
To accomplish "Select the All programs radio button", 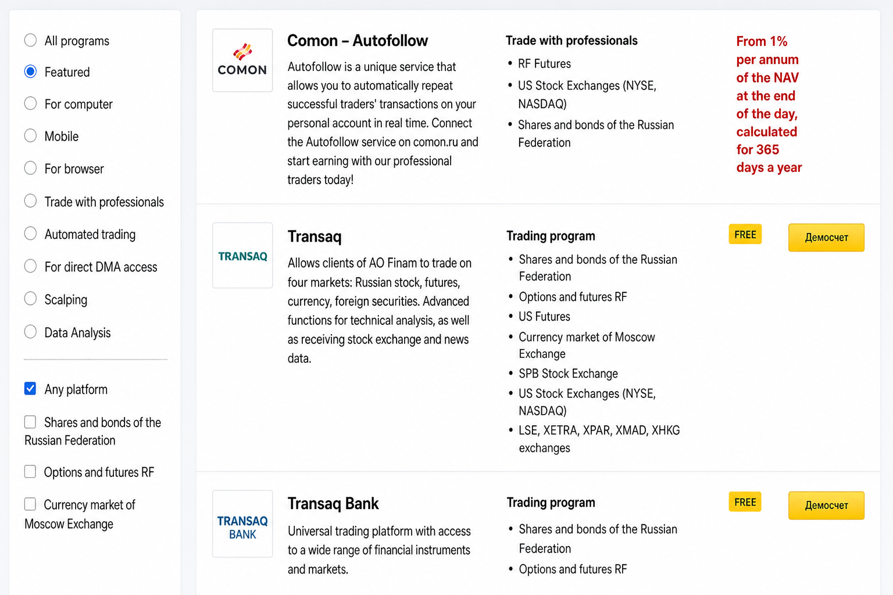I will [x=30, y=41].
